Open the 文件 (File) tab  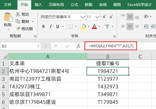[8, 5]
